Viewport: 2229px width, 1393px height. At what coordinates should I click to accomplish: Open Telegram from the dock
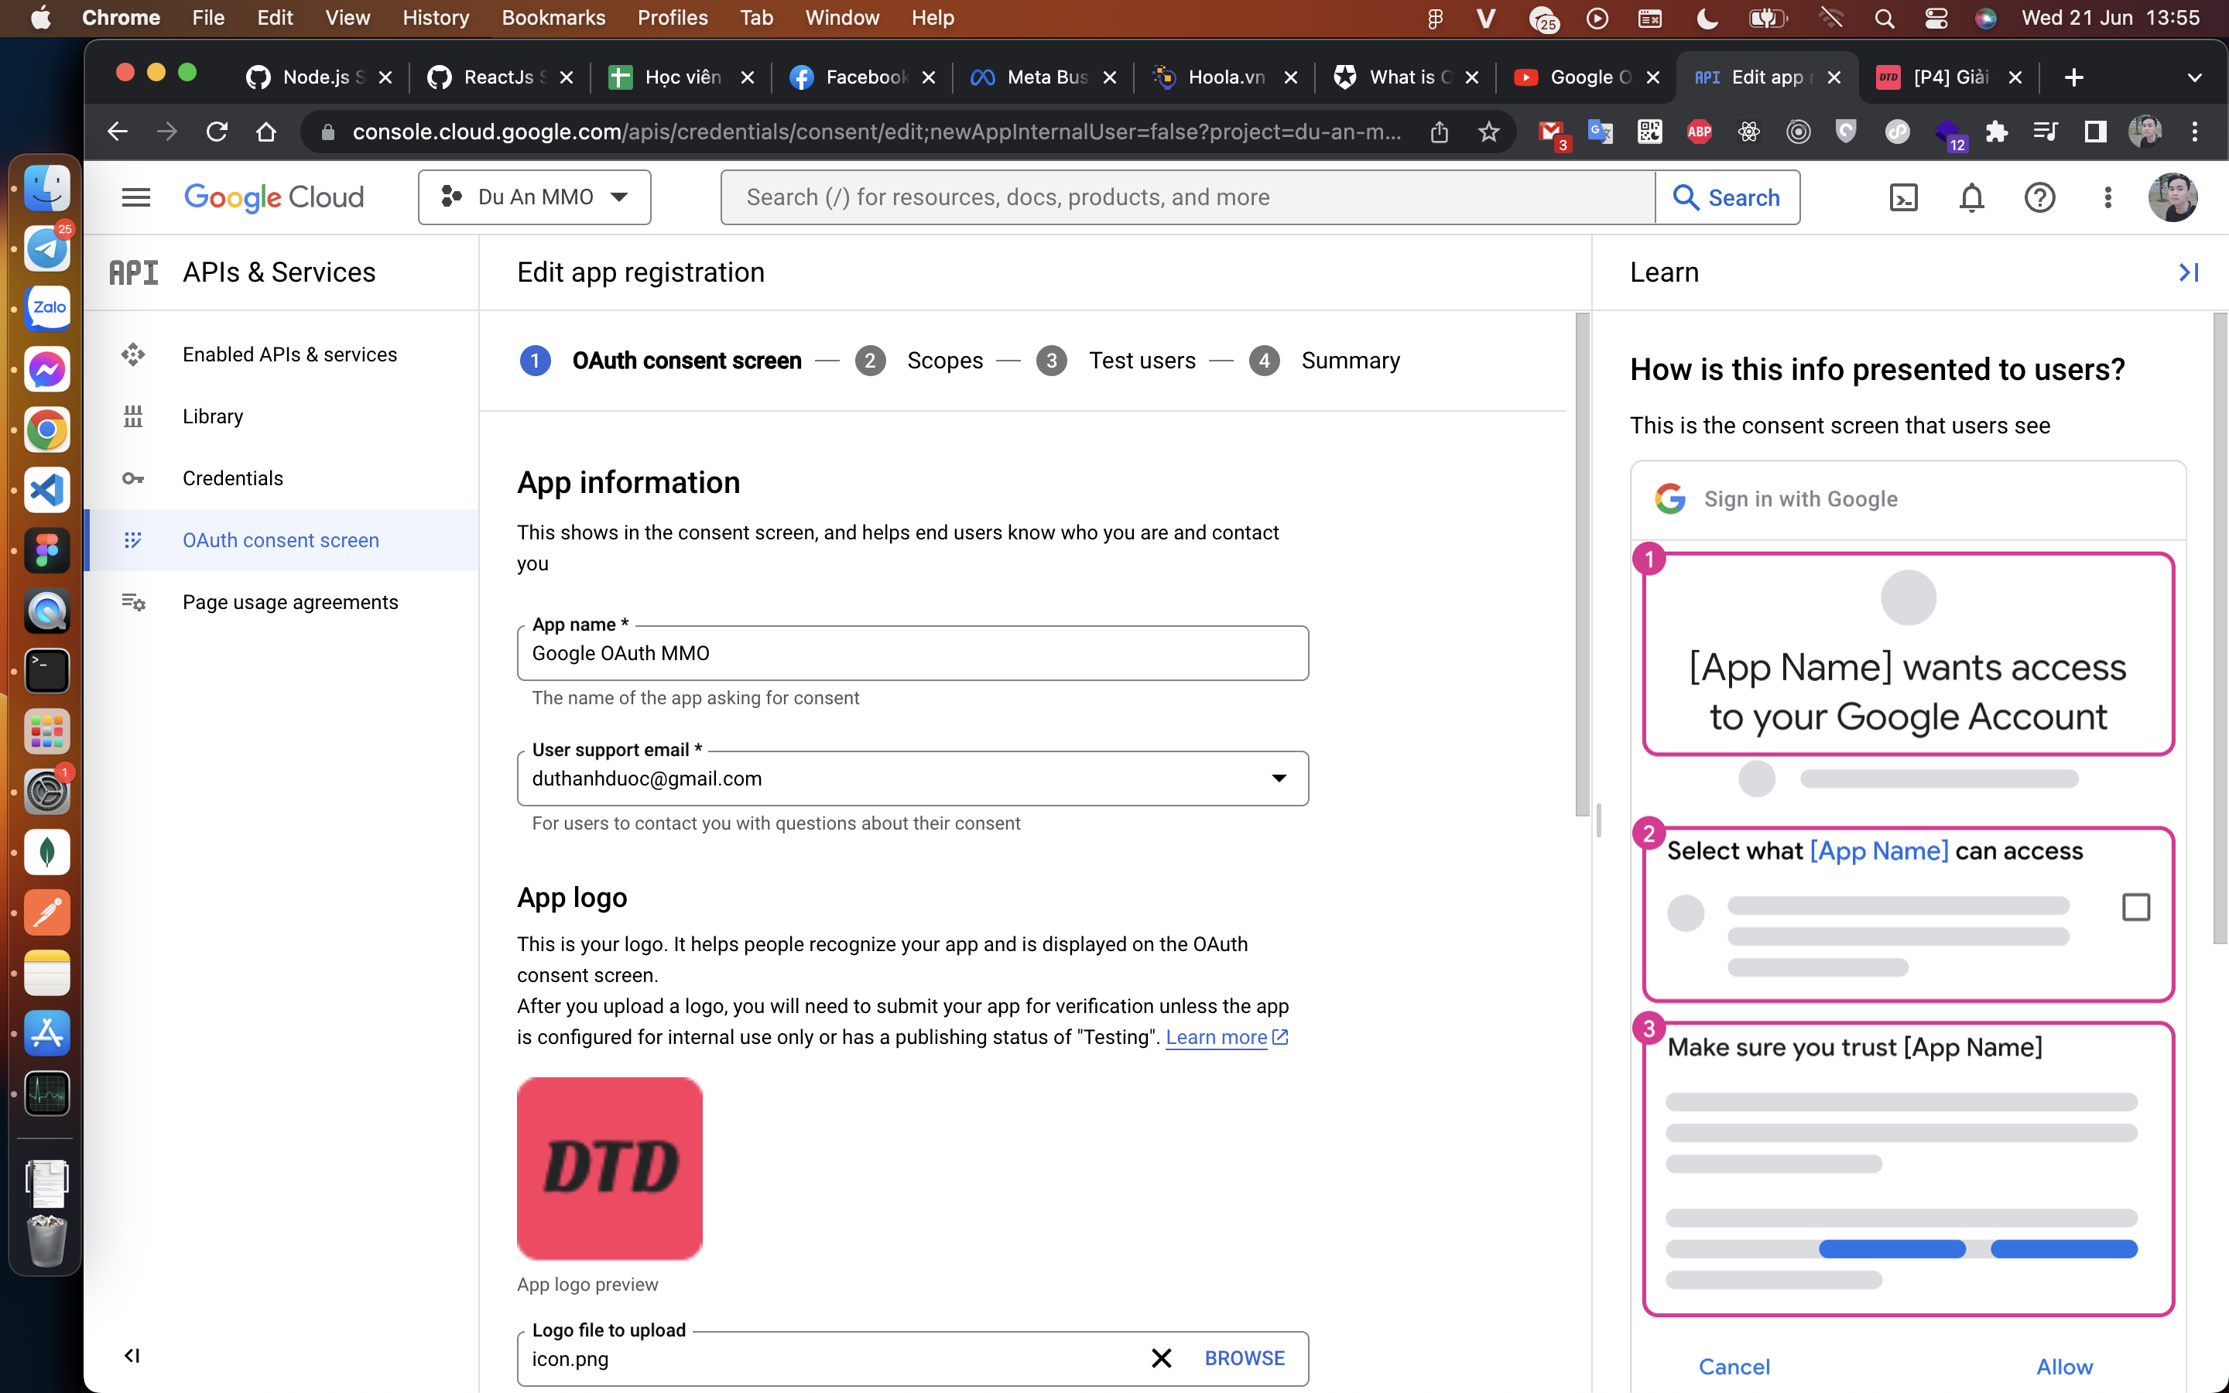[x=47, y=247]
